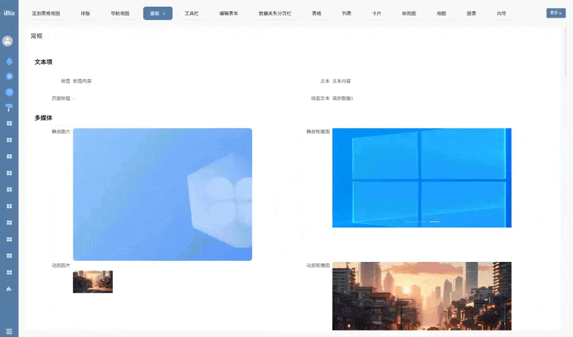
Task: Click the highlighted indicator of the 静态轮播图 carousel
Action: pos(434,221)
